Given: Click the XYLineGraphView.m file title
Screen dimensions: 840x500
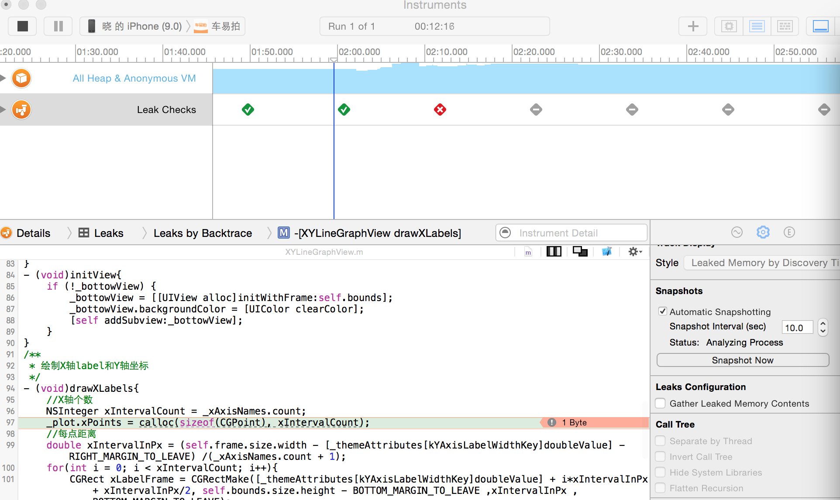Looking at the screenshot, I should click(324, 252).
